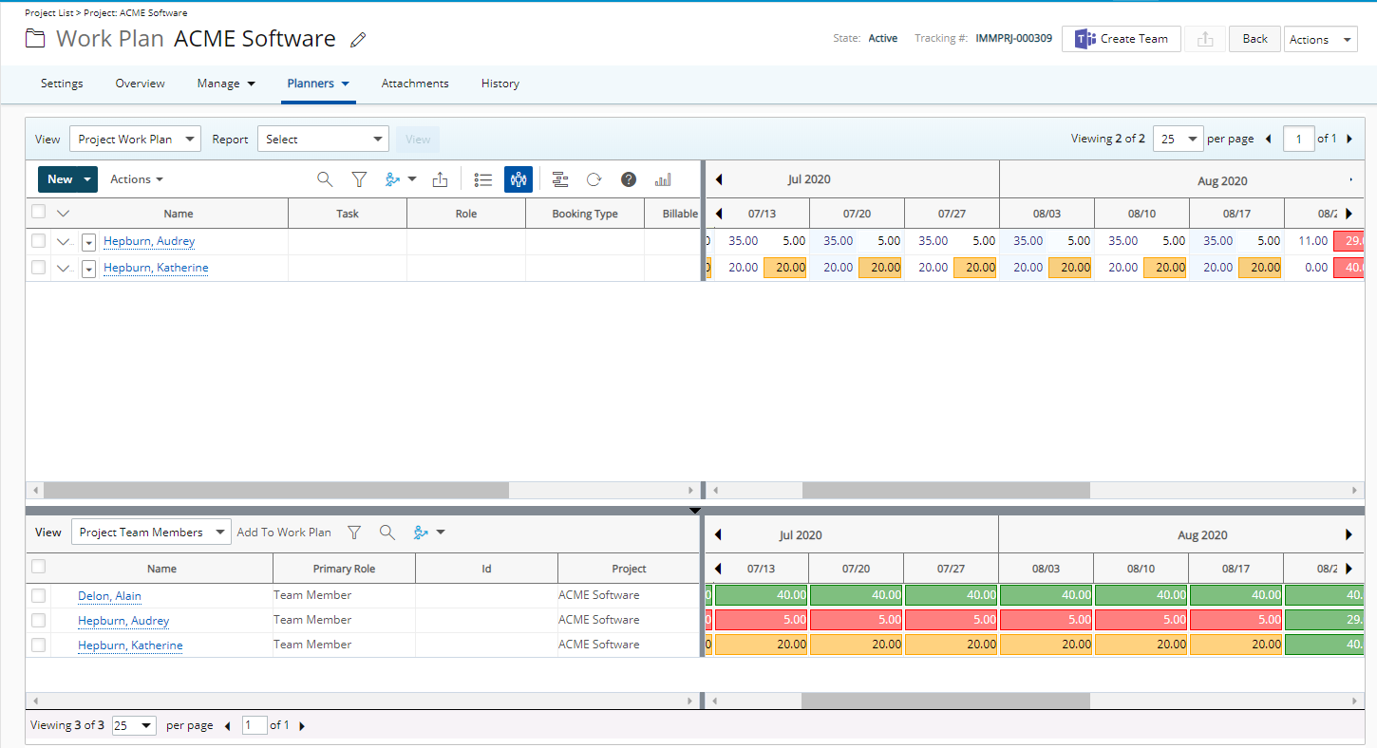Expand the header row chevron beside Name
This screenshot has height=748, width=1377.
click(64, 213)
